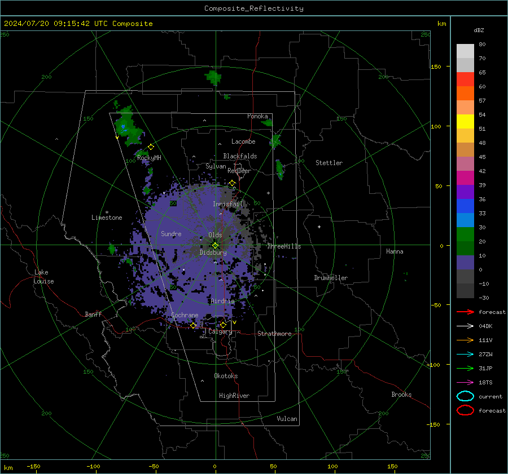The height and width of the screenshot is (474, 508).
Task: Click the Sylvan label
Action: coord(216,166)
